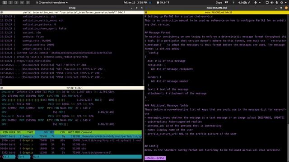
Task: Click the HOST MEM column header
Action: click(x=74, y=132)
